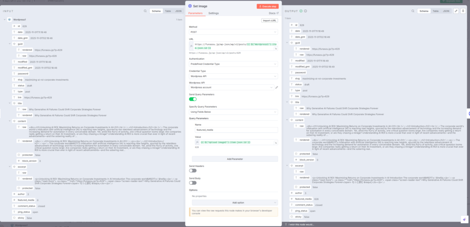This screenshot has height=227, width=470.
Task: Click the pin data icon in OUTPUT panel
Action: [463, 10]
